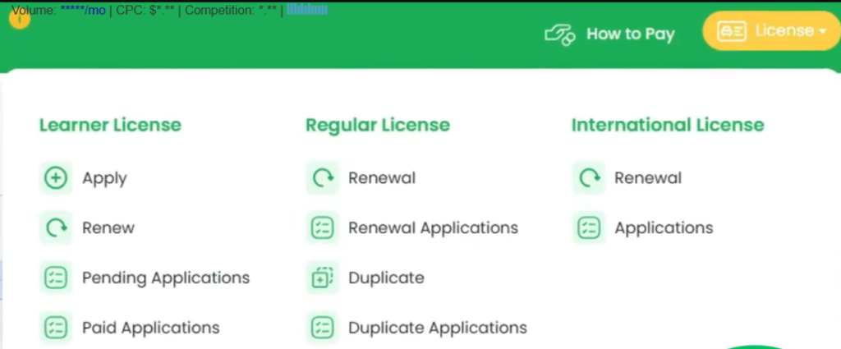841x349 pixels.
Task: Click the yellow circle icon in top-left corner
Action: 19,19
